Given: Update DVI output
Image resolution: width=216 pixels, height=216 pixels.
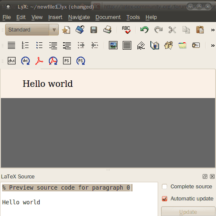Looking at the screenshot, I should tap(25, 60).
